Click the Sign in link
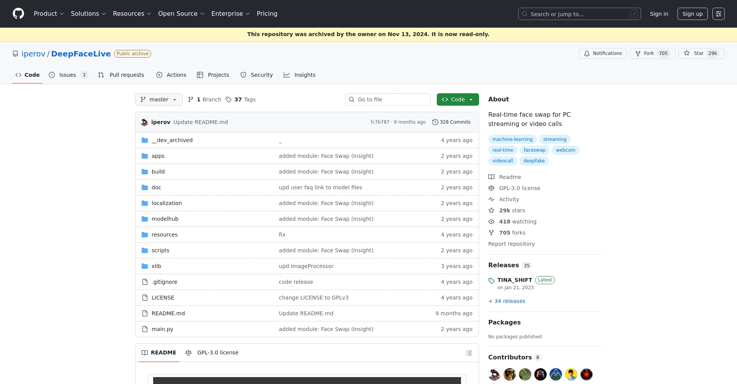 click(x=659, y=14)
